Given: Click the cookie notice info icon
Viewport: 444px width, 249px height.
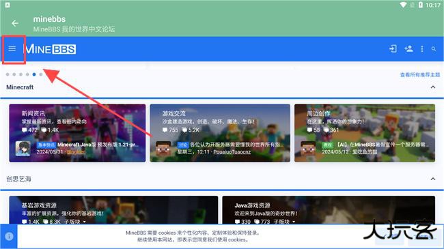Looking at the screenshot, I should point(9,236).
